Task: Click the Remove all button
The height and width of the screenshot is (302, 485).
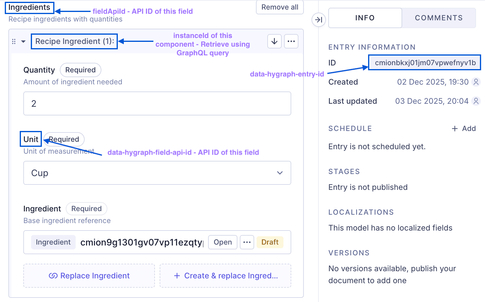Action: [279, 7]
